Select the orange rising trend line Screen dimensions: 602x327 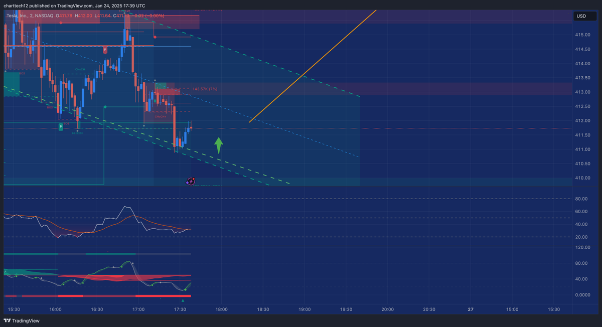tap(312, 65)
